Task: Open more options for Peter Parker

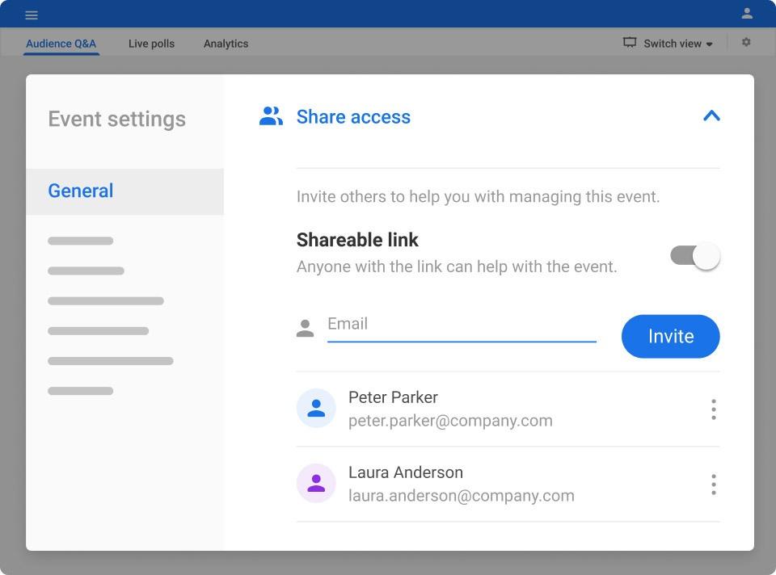Action: point(713,409)
